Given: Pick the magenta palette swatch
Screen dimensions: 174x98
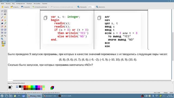Looking at the screenshot, I should (39, 87).
